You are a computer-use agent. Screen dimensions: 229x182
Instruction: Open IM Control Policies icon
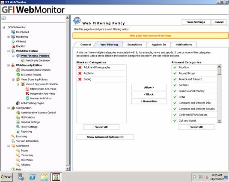click(x=18, y=75)
